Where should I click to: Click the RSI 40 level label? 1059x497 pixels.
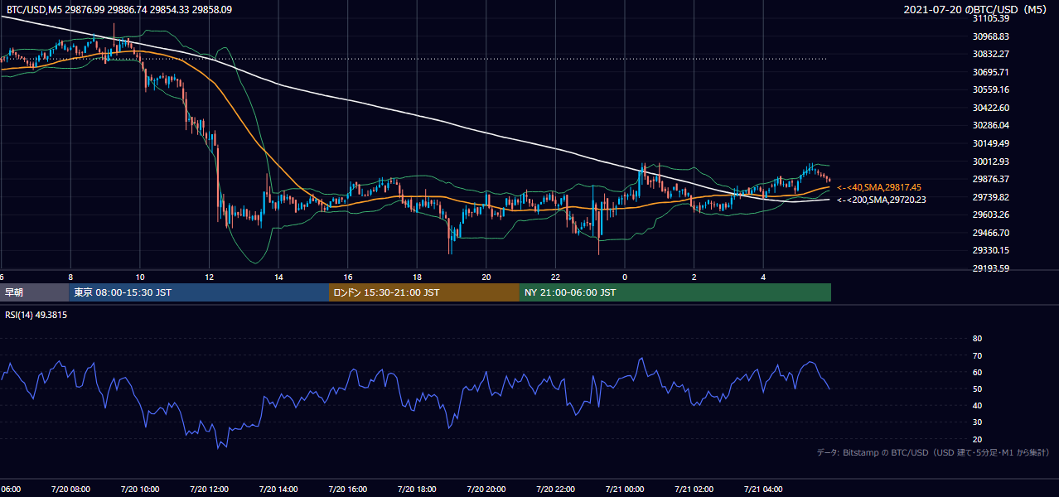click(x=977, y=405)
